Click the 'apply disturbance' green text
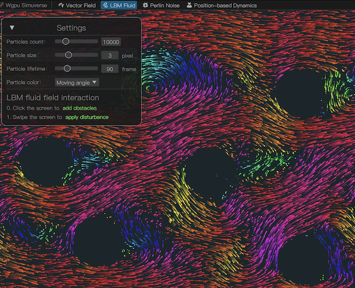Image resolution: width=355 pixels, height=288 pixels. 87,117
